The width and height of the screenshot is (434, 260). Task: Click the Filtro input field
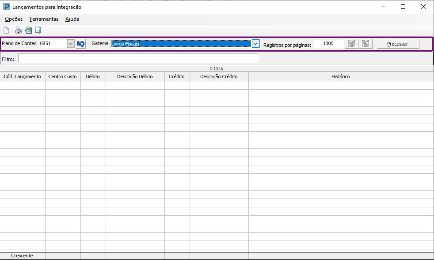(x=138, y=58)
